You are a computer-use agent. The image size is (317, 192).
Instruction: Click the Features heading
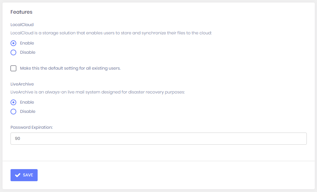pyautogui.click(x=21, y=12)
